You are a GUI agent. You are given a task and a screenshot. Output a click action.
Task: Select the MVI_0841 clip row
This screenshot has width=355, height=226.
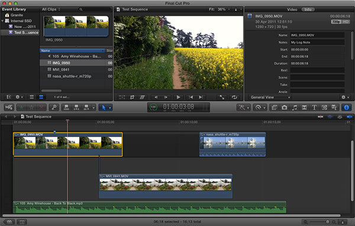tap(76, 70)
